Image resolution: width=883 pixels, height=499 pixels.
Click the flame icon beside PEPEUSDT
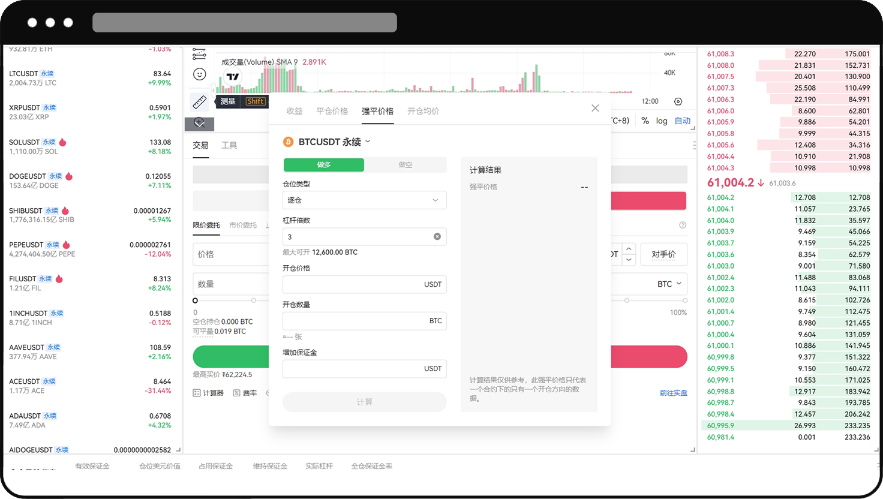(x=66, y=245)
